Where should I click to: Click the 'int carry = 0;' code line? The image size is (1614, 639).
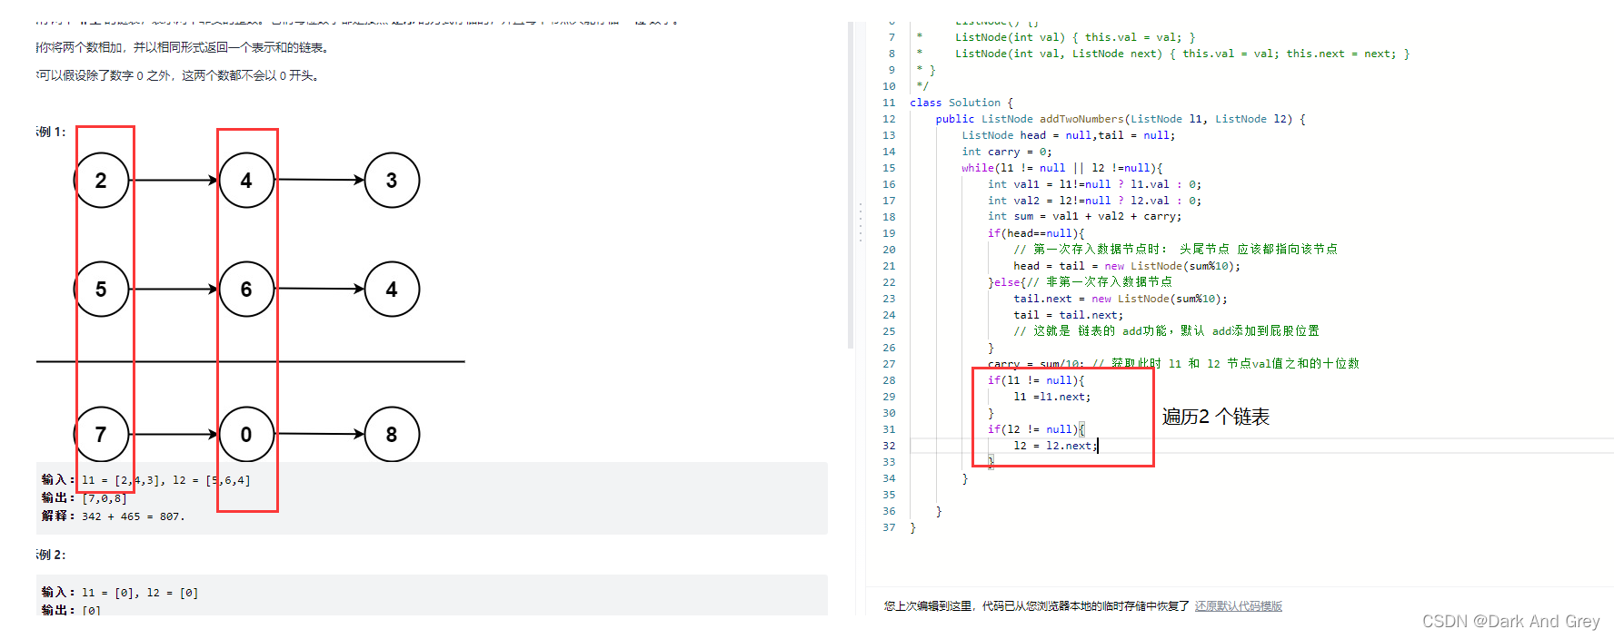pos(1007,152)
